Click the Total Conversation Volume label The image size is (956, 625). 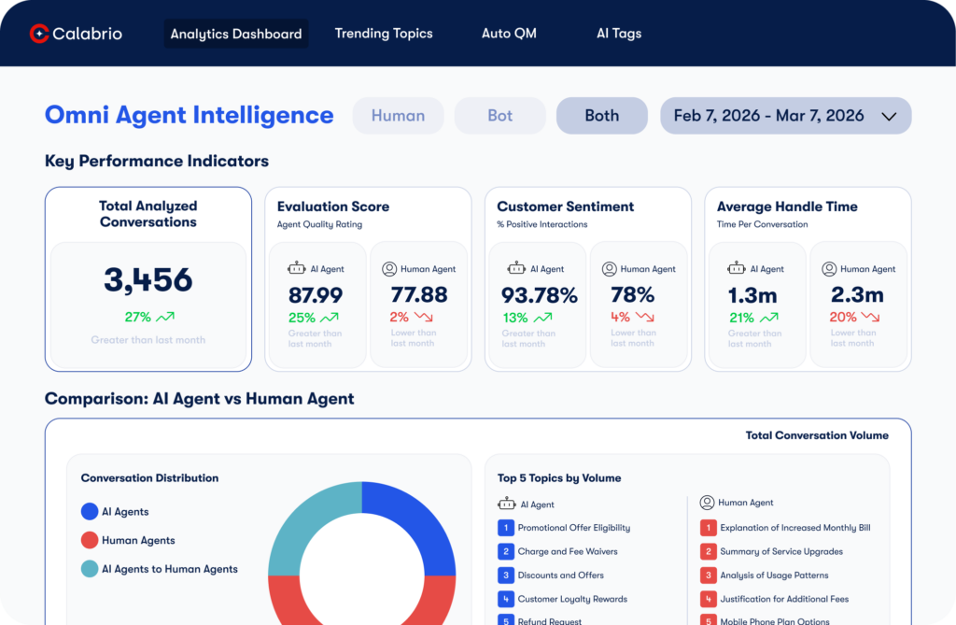(x=817, y=435)
